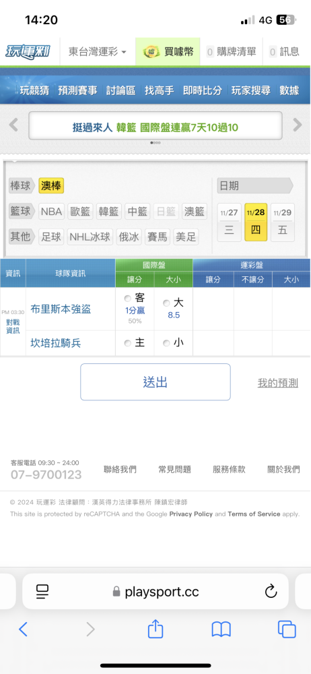Show next banner with right chevron
The width and height of the screenshot is (311, 674).
298,125
